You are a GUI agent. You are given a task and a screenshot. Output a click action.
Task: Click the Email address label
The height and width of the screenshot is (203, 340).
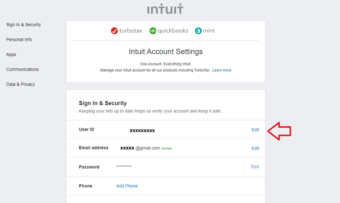93,148
